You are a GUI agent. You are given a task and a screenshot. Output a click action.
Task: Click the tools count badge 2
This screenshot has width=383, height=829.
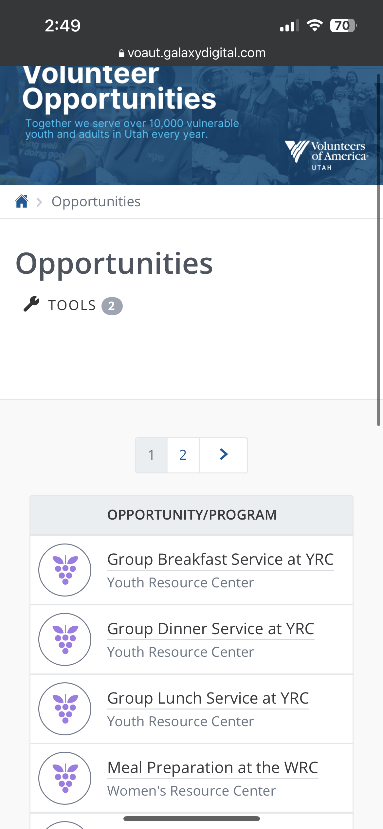[x=112, y=306]
